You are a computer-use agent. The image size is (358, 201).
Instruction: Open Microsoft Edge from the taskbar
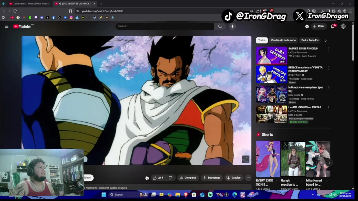click(235, 195)
